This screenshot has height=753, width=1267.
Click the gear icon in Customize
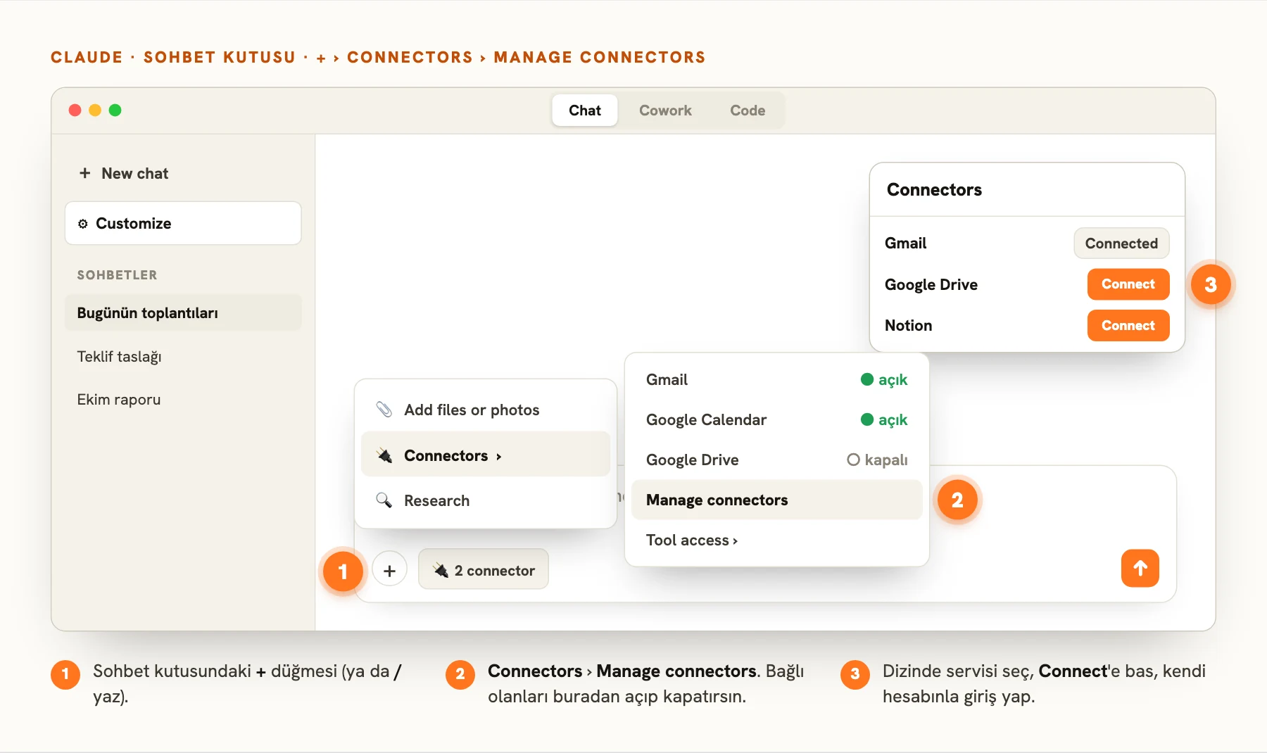point(83,224)
